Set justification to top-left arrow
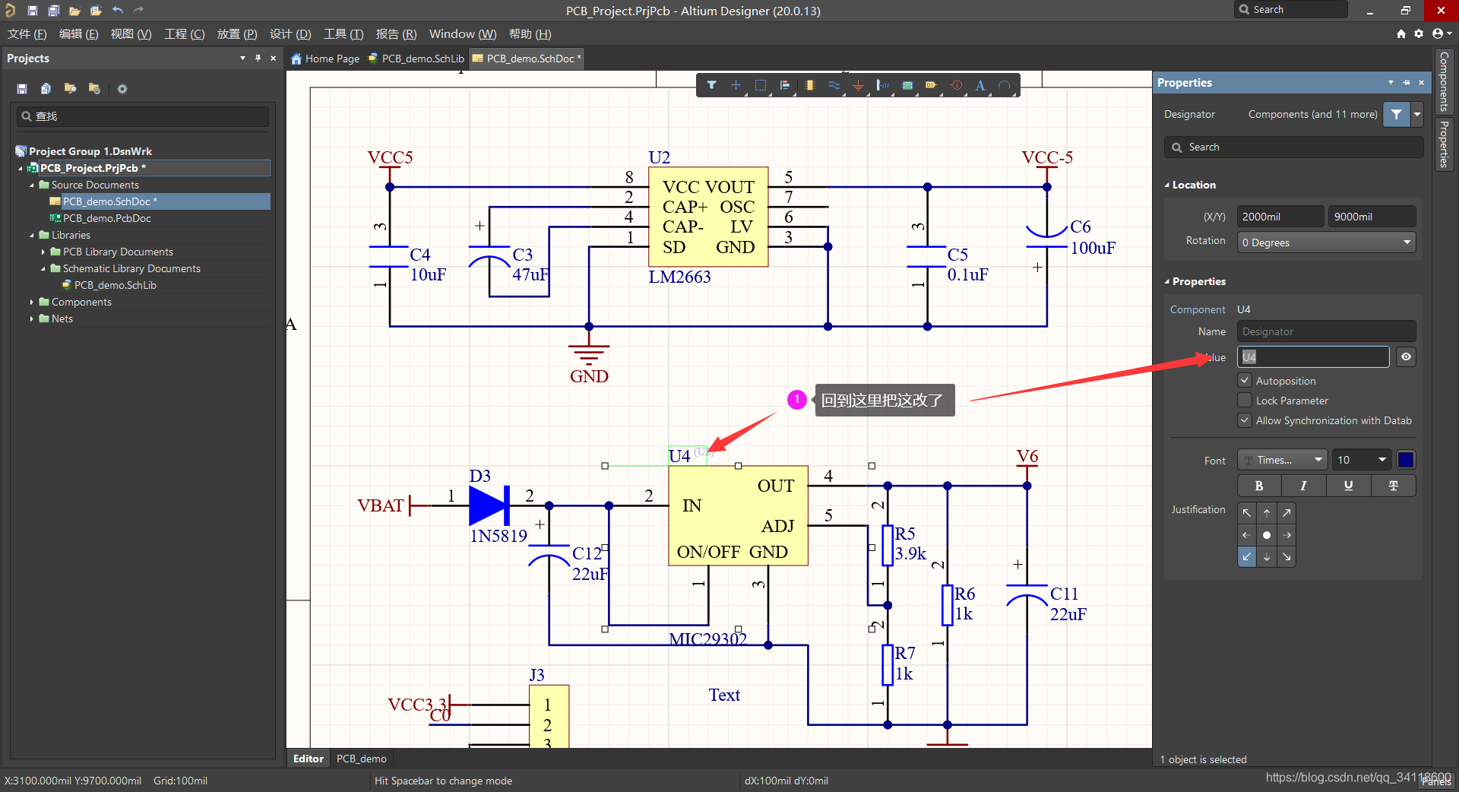1459x792 pixels. click(1247, 513)
